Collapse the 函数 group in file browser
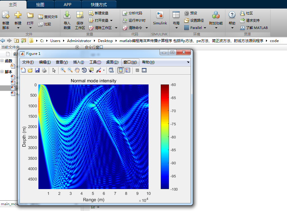287x211 pixels. [x=2, y=61]
